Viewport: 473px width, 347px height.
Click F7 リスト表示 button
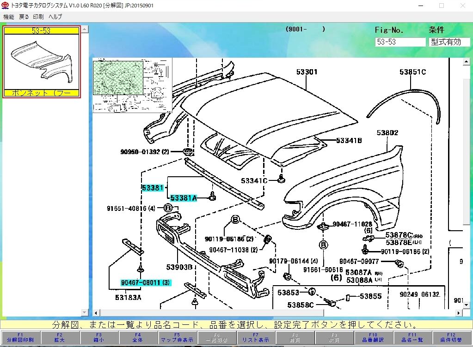pos(256,337)
